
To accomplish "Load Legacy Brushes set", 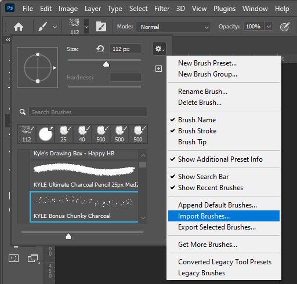I will pyautogui.click(x=224, y=273).
